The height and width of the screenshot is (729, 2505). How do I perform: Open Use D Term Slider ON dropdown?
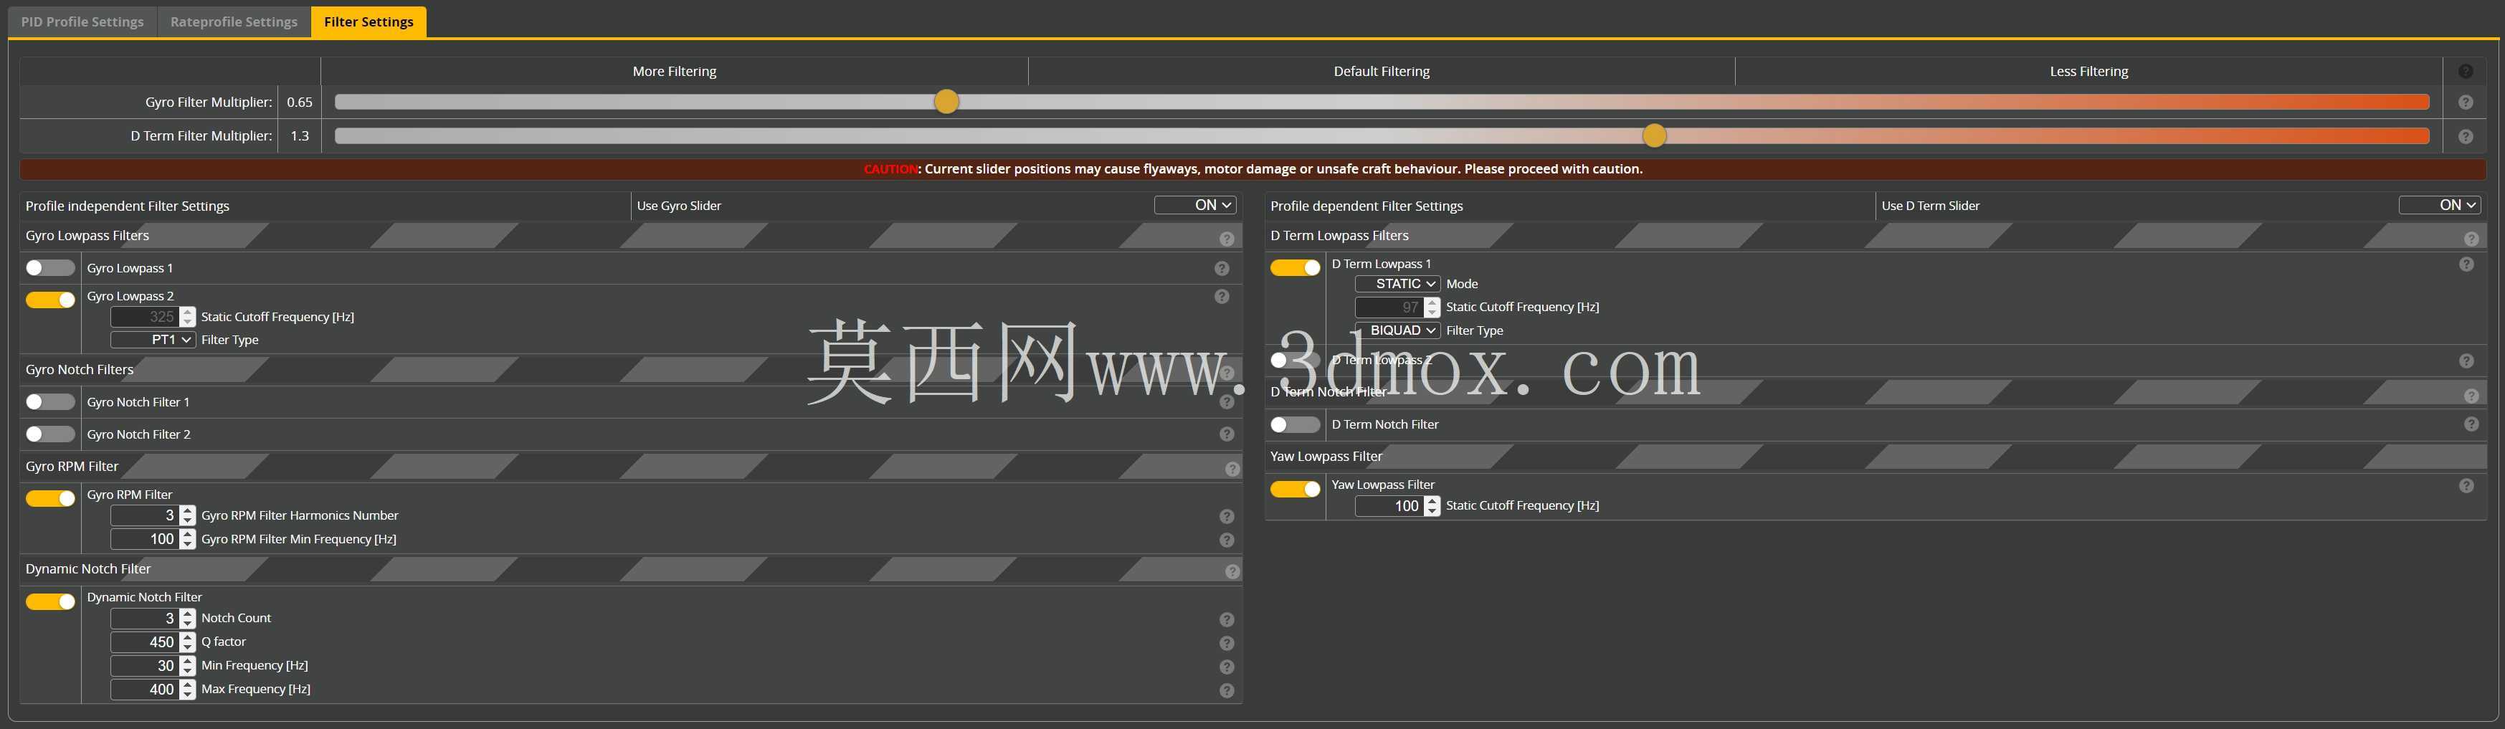(2440, 205)
